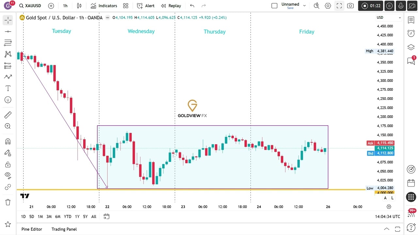Add symbol to compare with plus icon

click(x=51, y=6)
